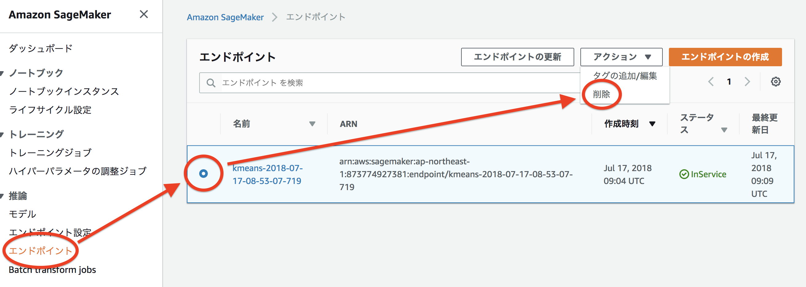Click 最終更新日 column header

[x=765, y=124]
